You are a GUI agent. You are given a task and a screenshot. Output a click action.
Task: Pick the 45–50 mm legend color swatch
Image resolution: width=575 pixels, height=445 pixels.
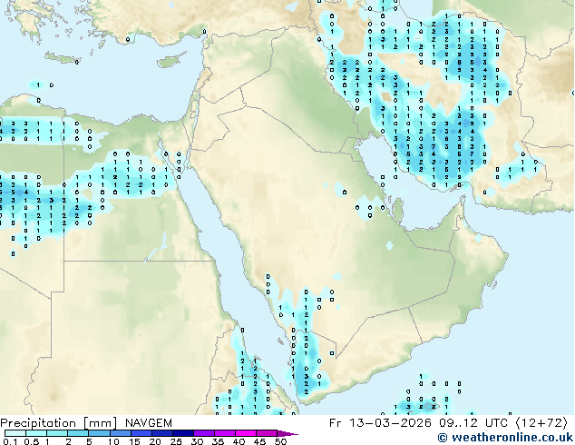tap(267, 433)
